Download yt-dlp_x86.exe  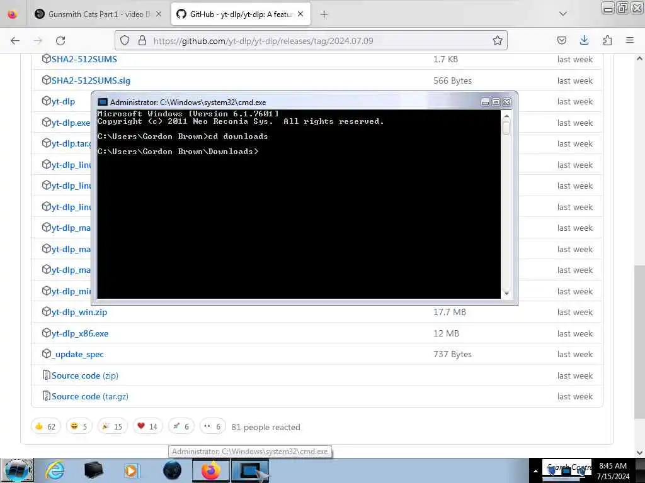pyautogui.click(x=80, y=333)
